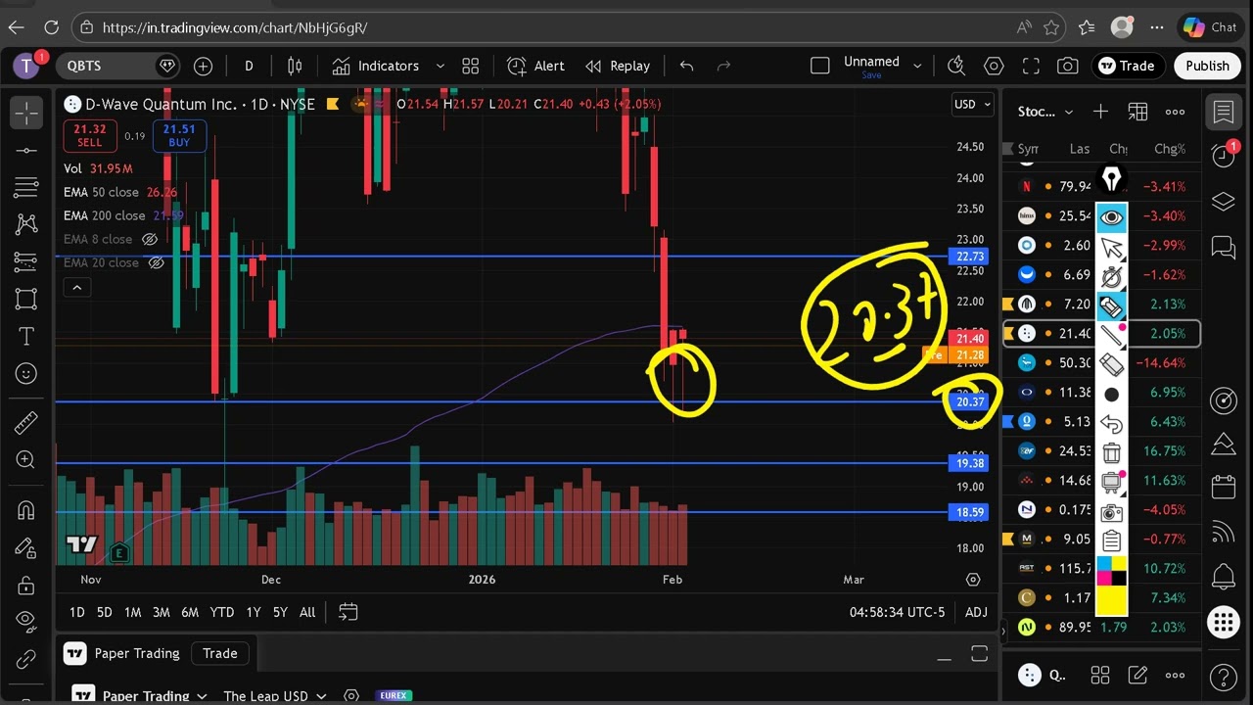Image resolution: width=1253 pixels, height=705 pixels.
Task: Open the Alerts clock panel icon
Action: click(1224, 156)
